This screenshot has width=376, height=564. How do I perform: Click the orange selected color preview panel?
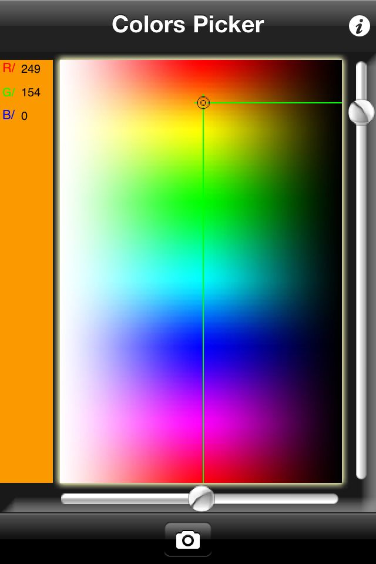[26, 271]
